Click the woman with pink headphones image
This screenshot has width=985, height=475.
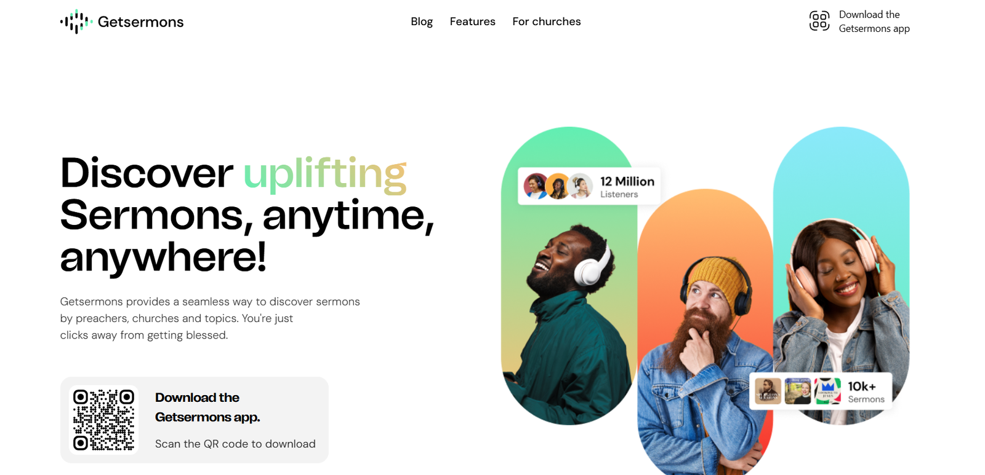click(x=841, y=276)
